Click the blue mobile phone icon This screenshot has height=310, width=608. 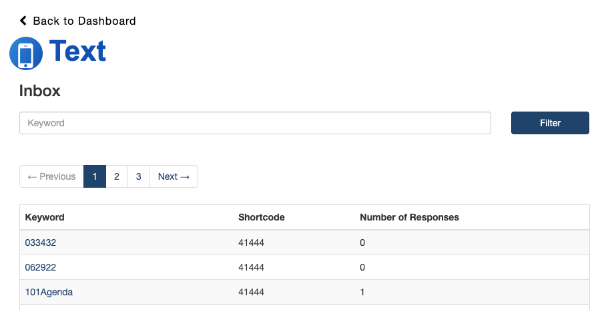(26, 53)
